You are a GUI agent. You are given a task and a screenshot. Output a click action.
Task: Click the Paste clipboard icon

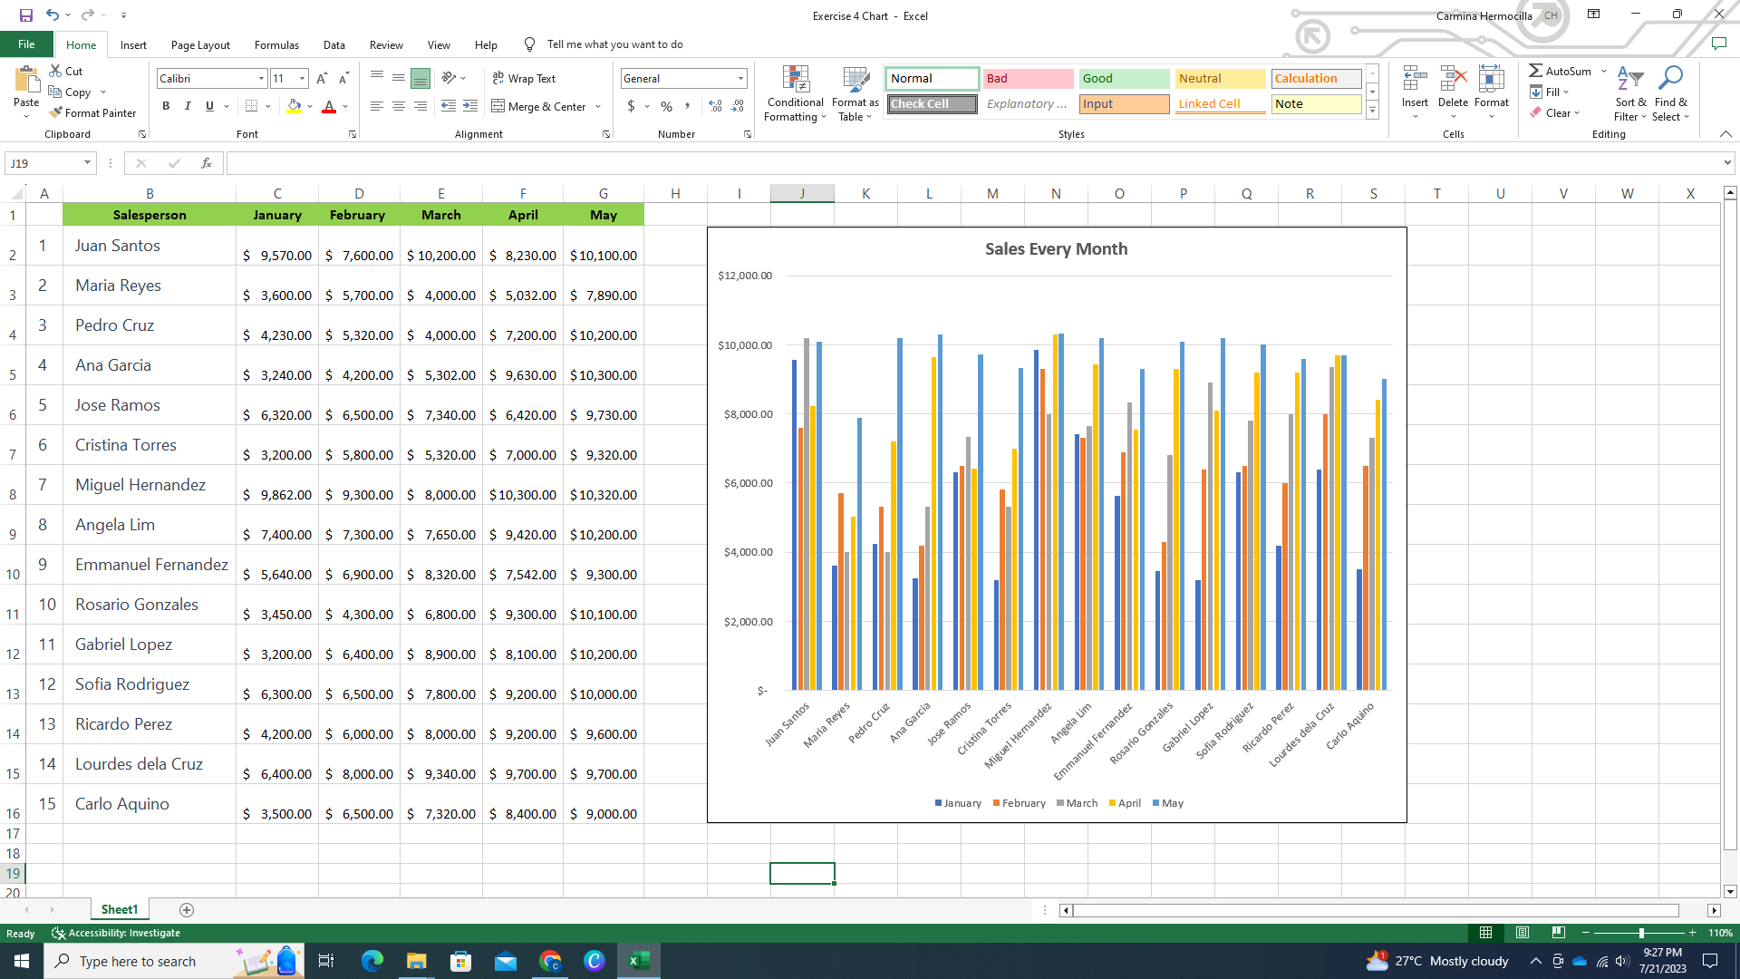coord(26,81)
